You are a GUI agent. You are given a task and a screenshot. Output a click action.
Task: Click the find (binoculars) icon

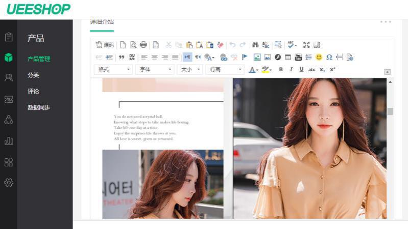coord(255,45)
